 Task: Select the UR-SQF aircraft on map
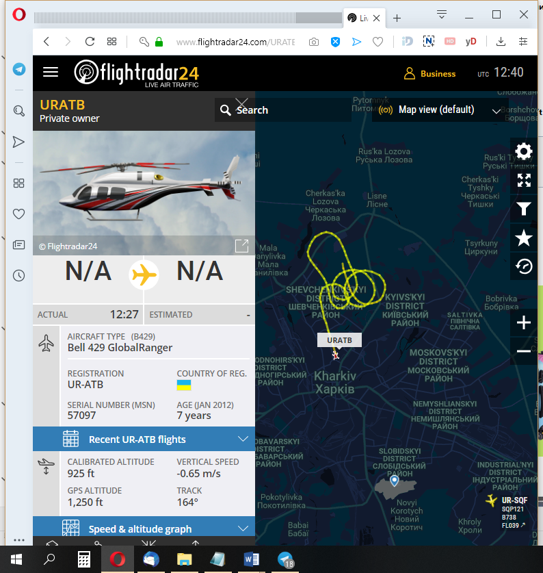(492, 500)
